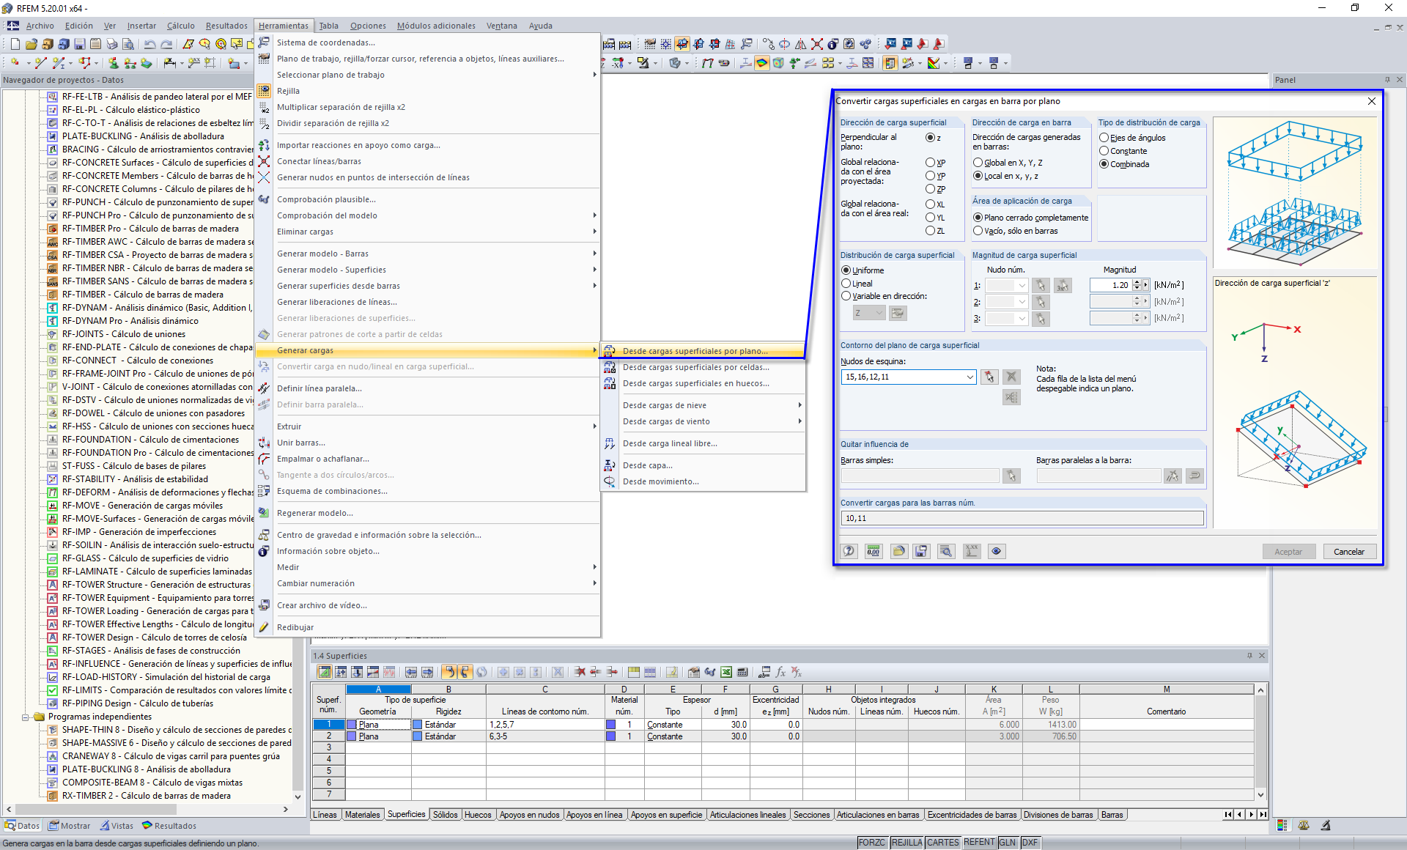Click the open folder icon in dialog
Viewport: 1407px width, 850px height.
(x=898, y=551)
